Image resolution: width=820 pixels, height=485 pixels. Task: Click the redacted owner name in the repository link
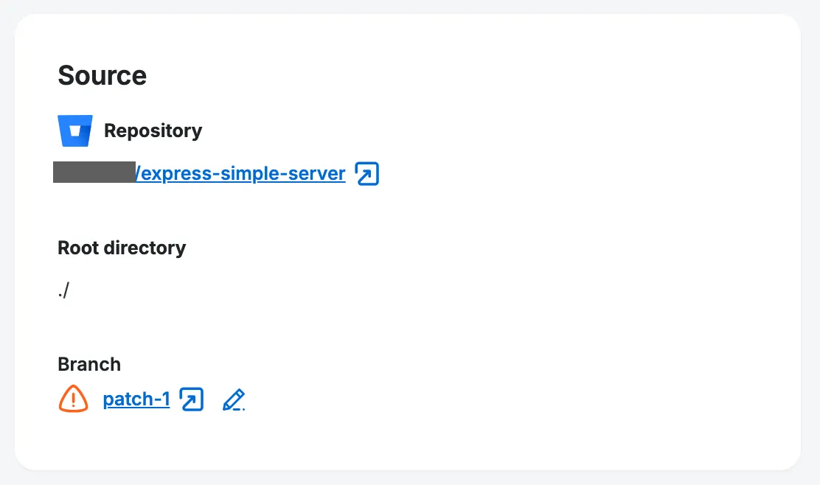coord(94,172)
